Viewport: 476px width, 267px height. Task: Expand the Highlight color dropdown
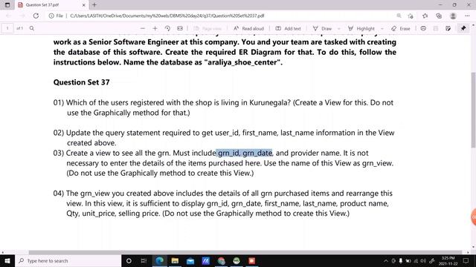click(382, 28)
